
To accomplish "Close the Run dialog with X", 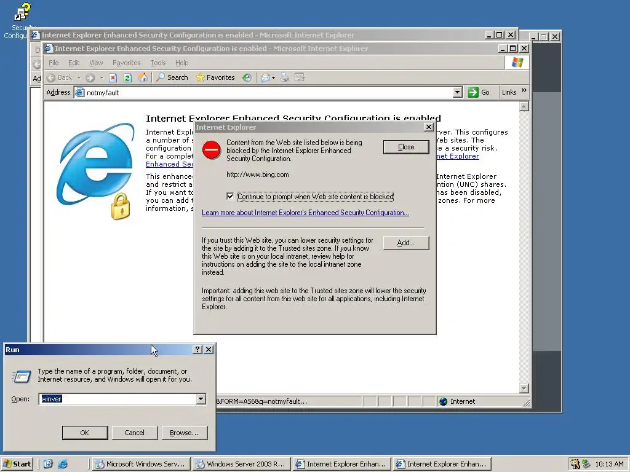I will 209,350.
